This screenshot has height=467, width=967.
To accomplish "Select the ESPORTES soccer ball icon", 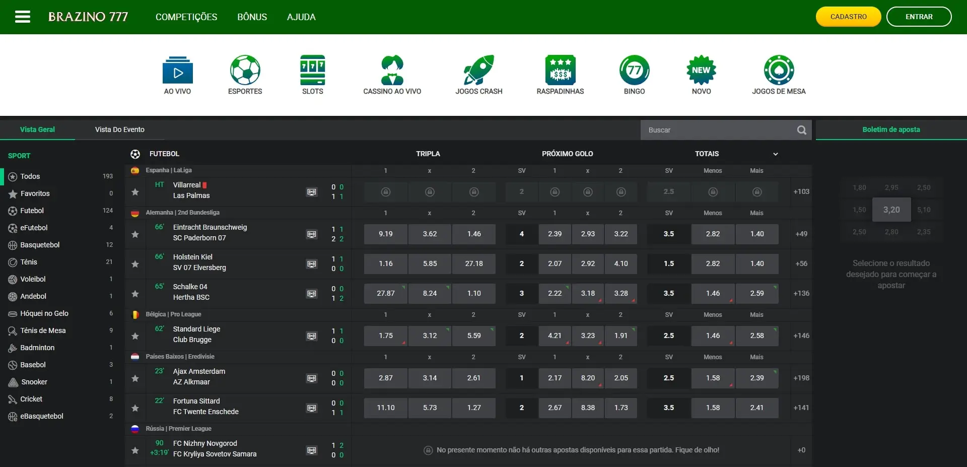I will (245, 70).
